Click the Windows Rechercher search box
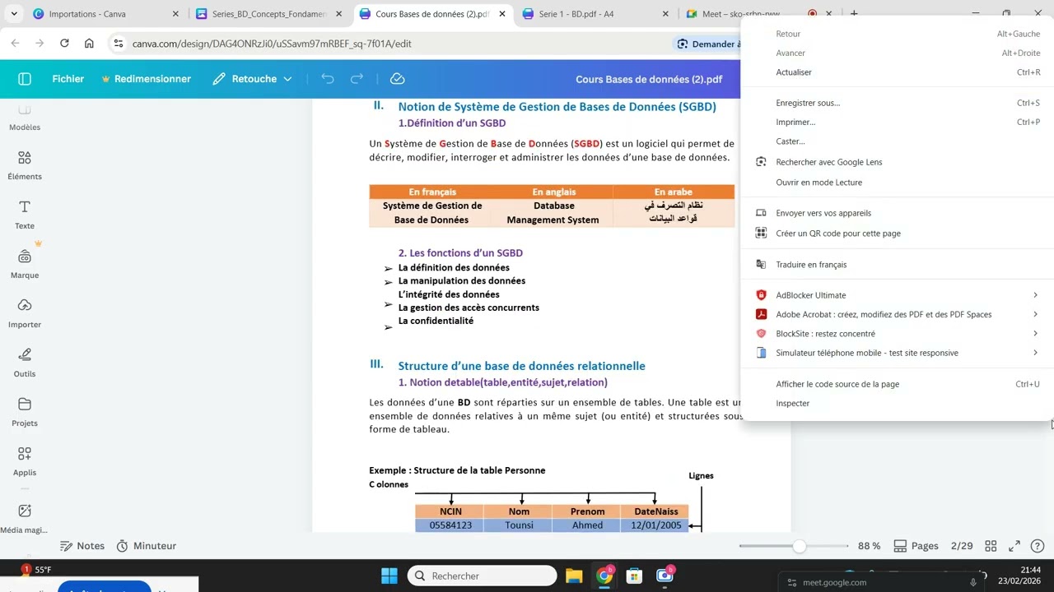This screenshot has width=1054, height=592. [483, 576]
